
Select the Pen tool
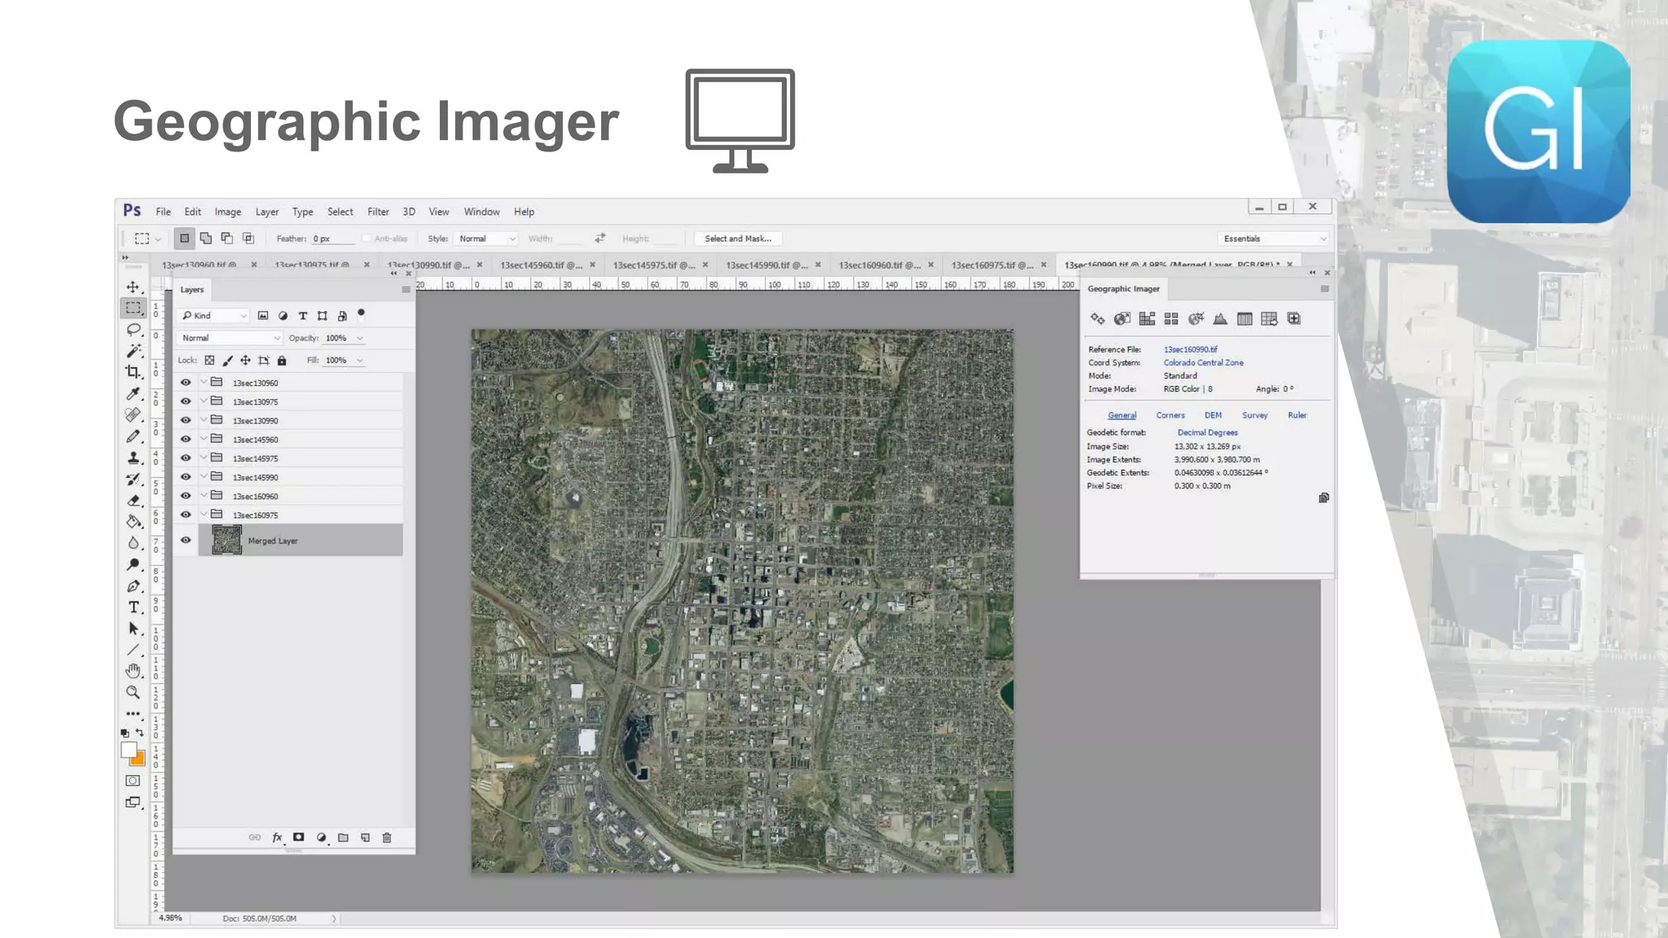(133, 585)
